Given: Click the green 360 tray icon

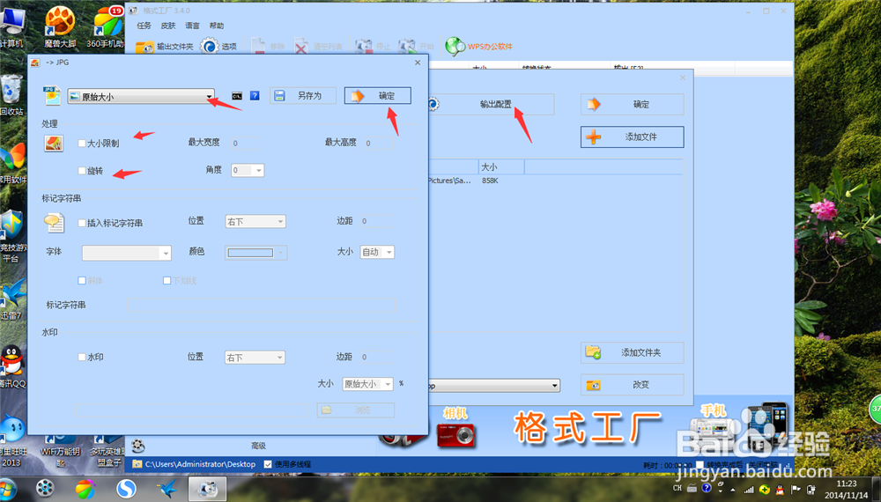Looking at the screenshot, I should click(x=764, y=489).
